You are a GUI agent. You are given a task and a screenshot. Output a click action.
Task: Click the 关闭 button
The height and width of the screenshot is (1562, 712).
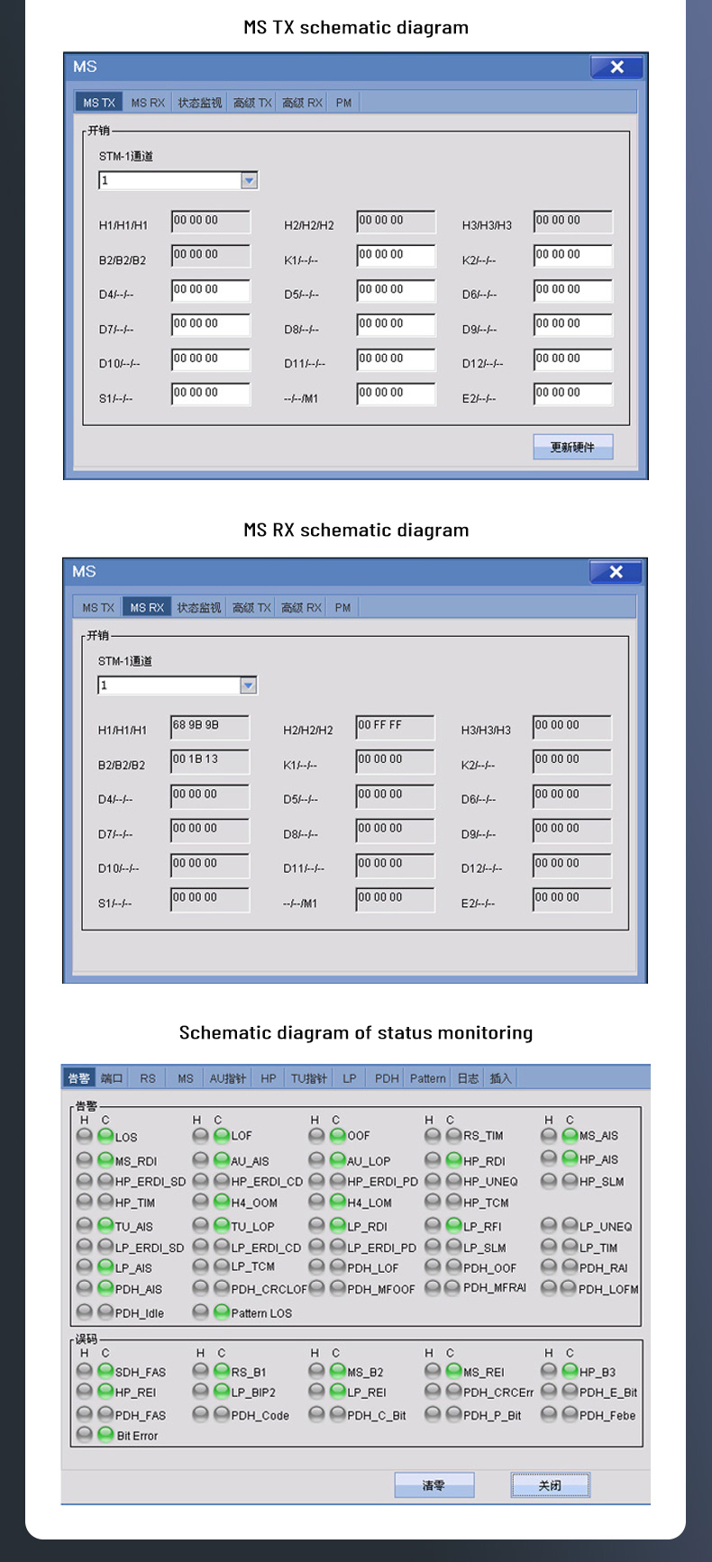click(x=550, y=1485)
